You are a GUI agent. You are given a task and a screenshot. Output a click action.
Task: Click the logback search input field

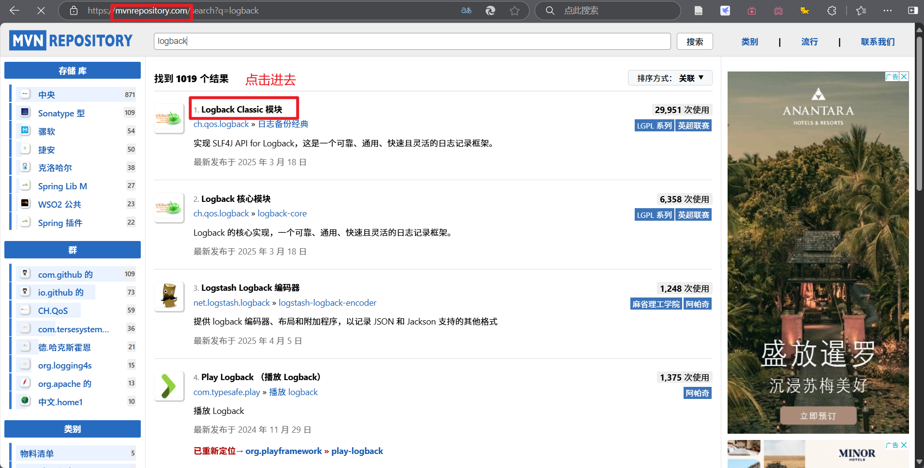412,41
